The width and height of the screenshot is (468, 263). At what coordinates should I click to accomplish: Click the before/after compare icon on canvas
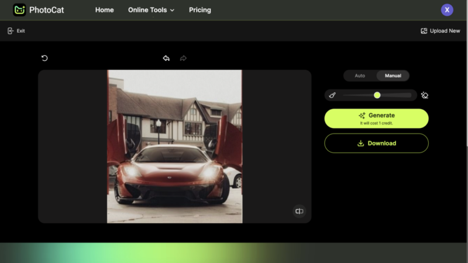click(x=299, y=211)
